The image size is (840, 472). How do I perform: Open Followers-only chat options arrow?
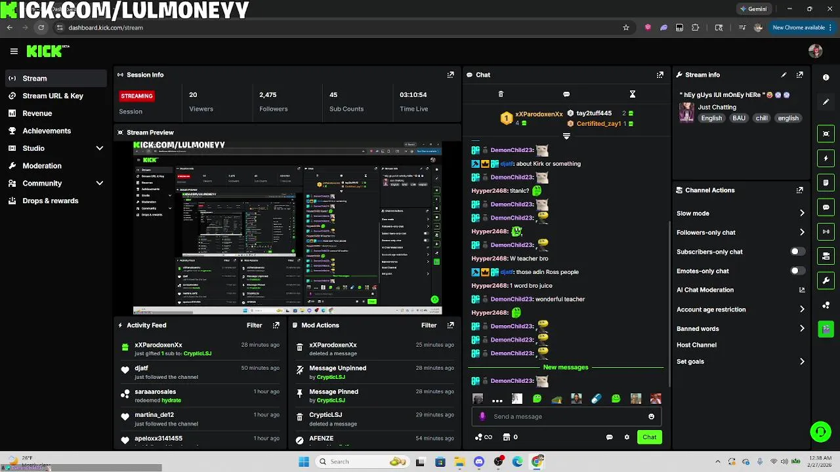pyautogui.click(x=801, y=232)
